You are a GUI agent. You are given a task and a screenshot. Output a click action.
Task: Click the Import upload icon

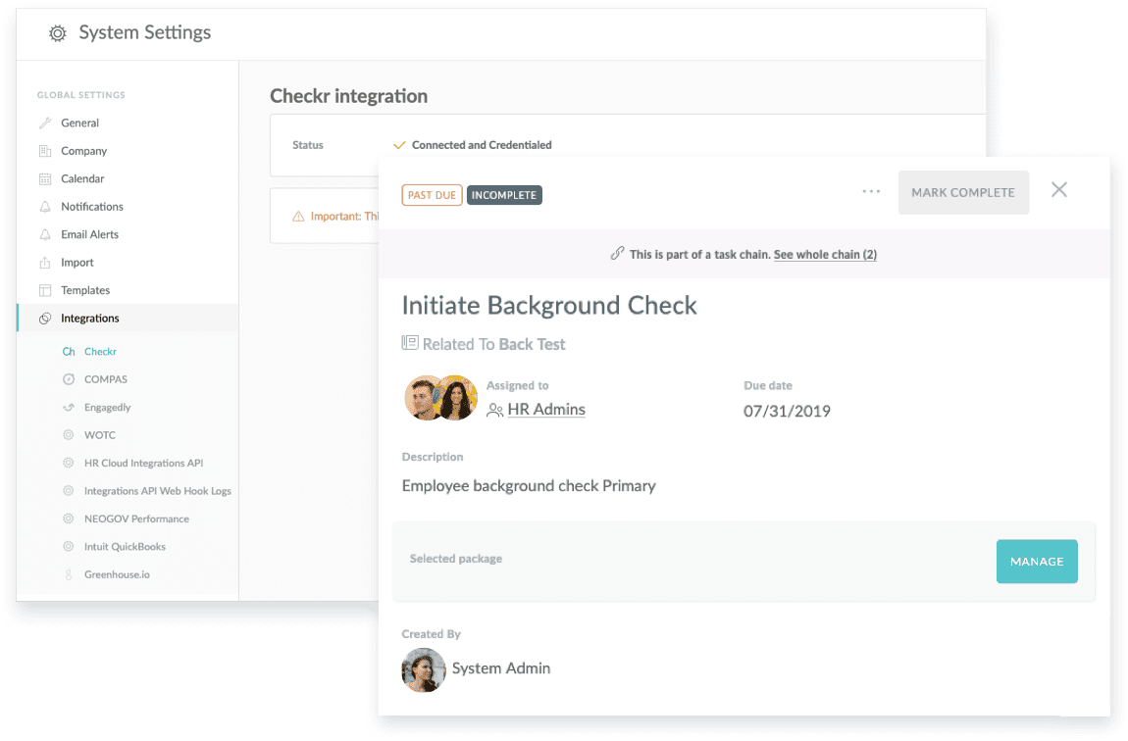(45, 263)
